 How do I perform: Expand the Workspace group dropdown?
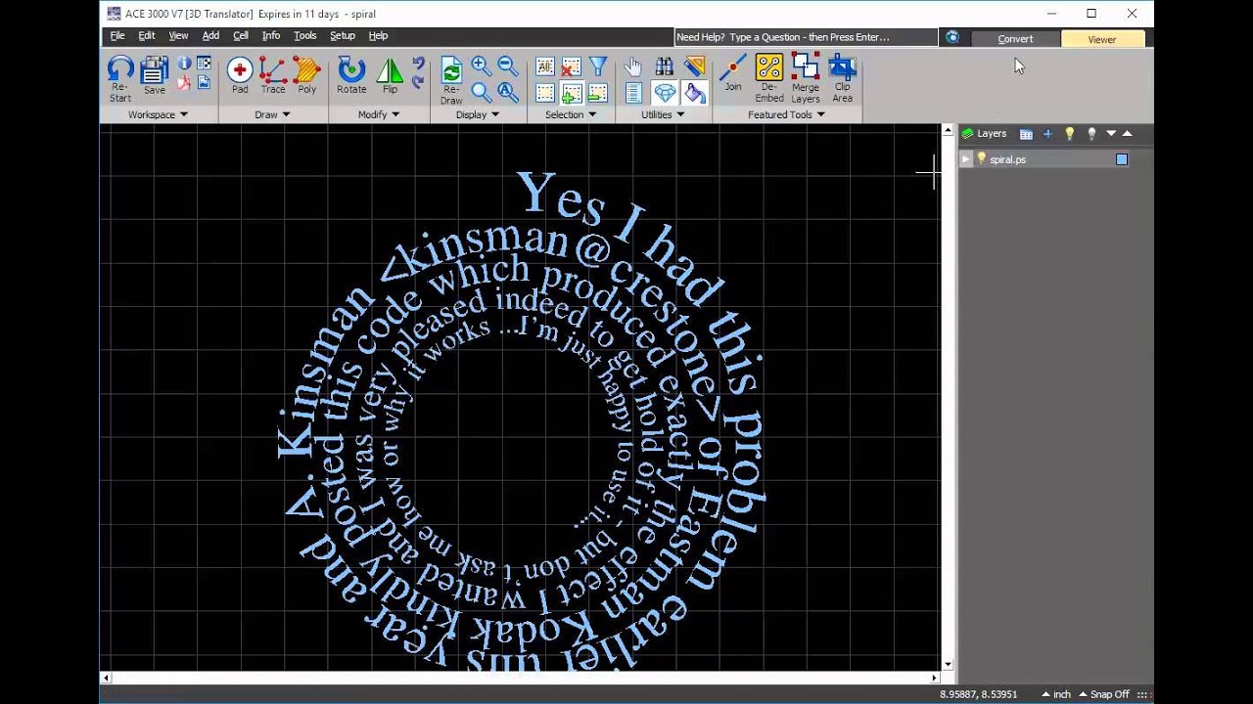coord(183,114)
